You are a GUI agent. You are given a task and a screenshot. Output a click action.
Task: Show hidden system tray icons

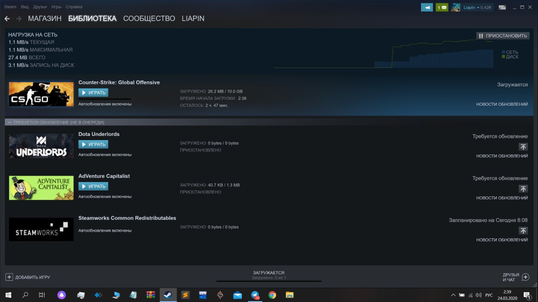[x=453, y=295]
